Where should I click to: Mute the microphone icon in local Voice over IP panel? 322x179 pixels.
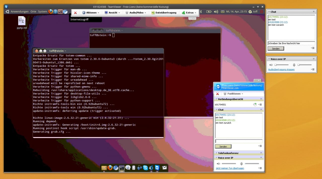294,65
